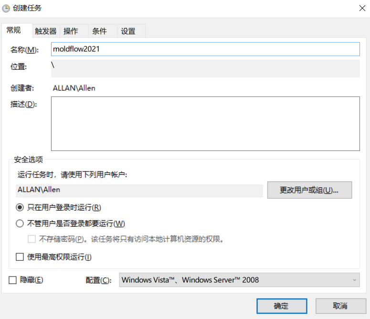Click the 名称(M) label
The width and height of the screenshot is (370, 319).
tap(24, 50)
